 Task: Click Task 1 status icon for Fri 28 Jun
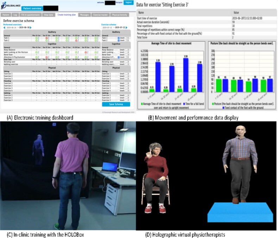pyautogui.click(x=76, y=38)
